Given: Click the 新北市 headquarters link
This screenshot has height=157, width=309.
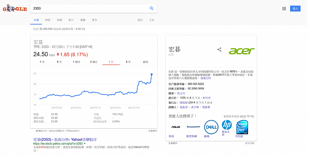Looking at the screenshot, I should coord(181,93).
